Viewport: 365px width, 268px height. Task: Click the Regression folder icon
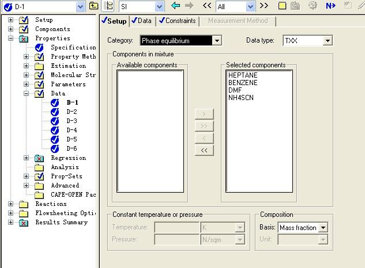[39, 158]
